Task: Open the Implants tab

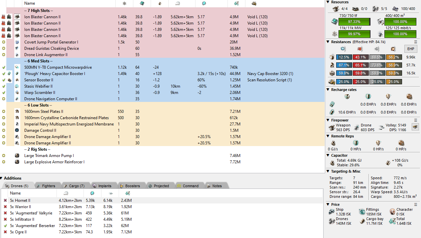Action: click(102, 186)
